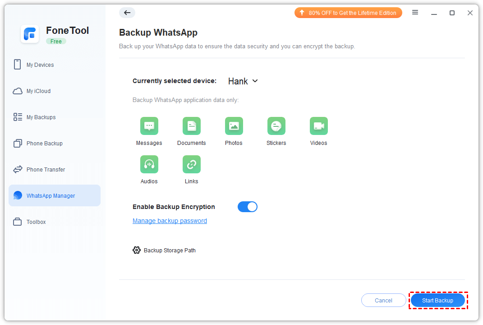Navigate to Phone Backup
483x325 pixels.
coord(44,144)
